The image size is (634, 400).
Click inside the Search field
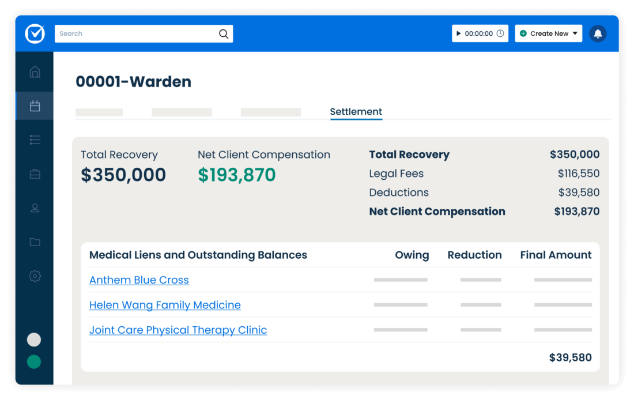tap(133, 33)
